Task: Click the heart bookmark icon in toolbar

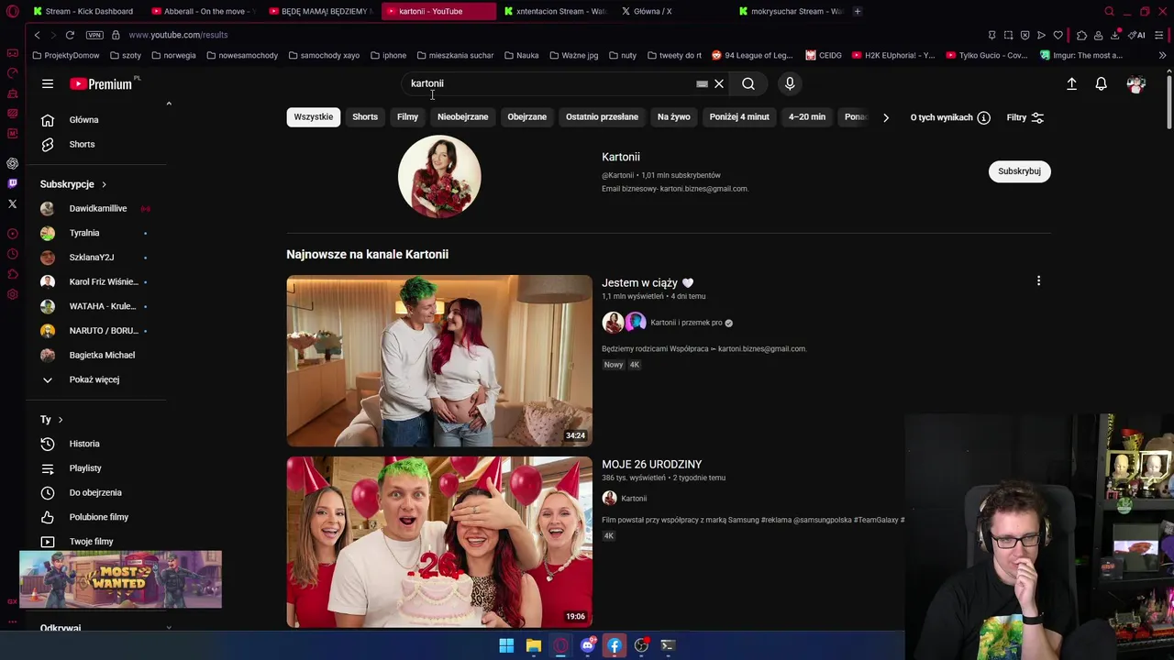Action: click(x=1058, y=35)
